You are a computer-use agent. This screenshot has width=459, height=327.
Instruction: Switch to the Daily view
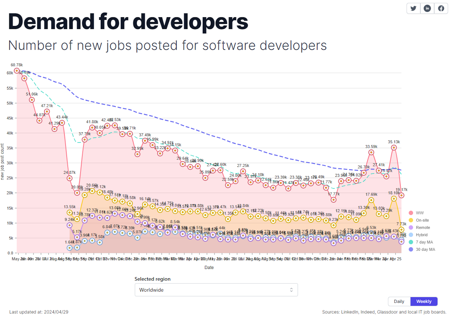pos(399,301)
